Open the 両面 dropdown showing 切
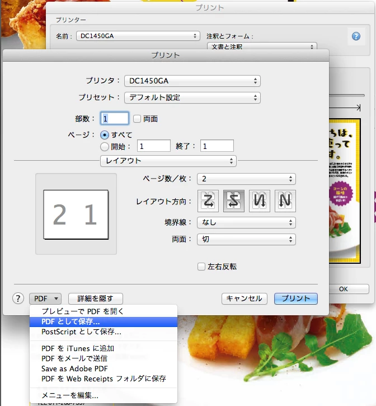Image resolution: width=376 pixels, height=406 pixels. (x=246, y=239)
